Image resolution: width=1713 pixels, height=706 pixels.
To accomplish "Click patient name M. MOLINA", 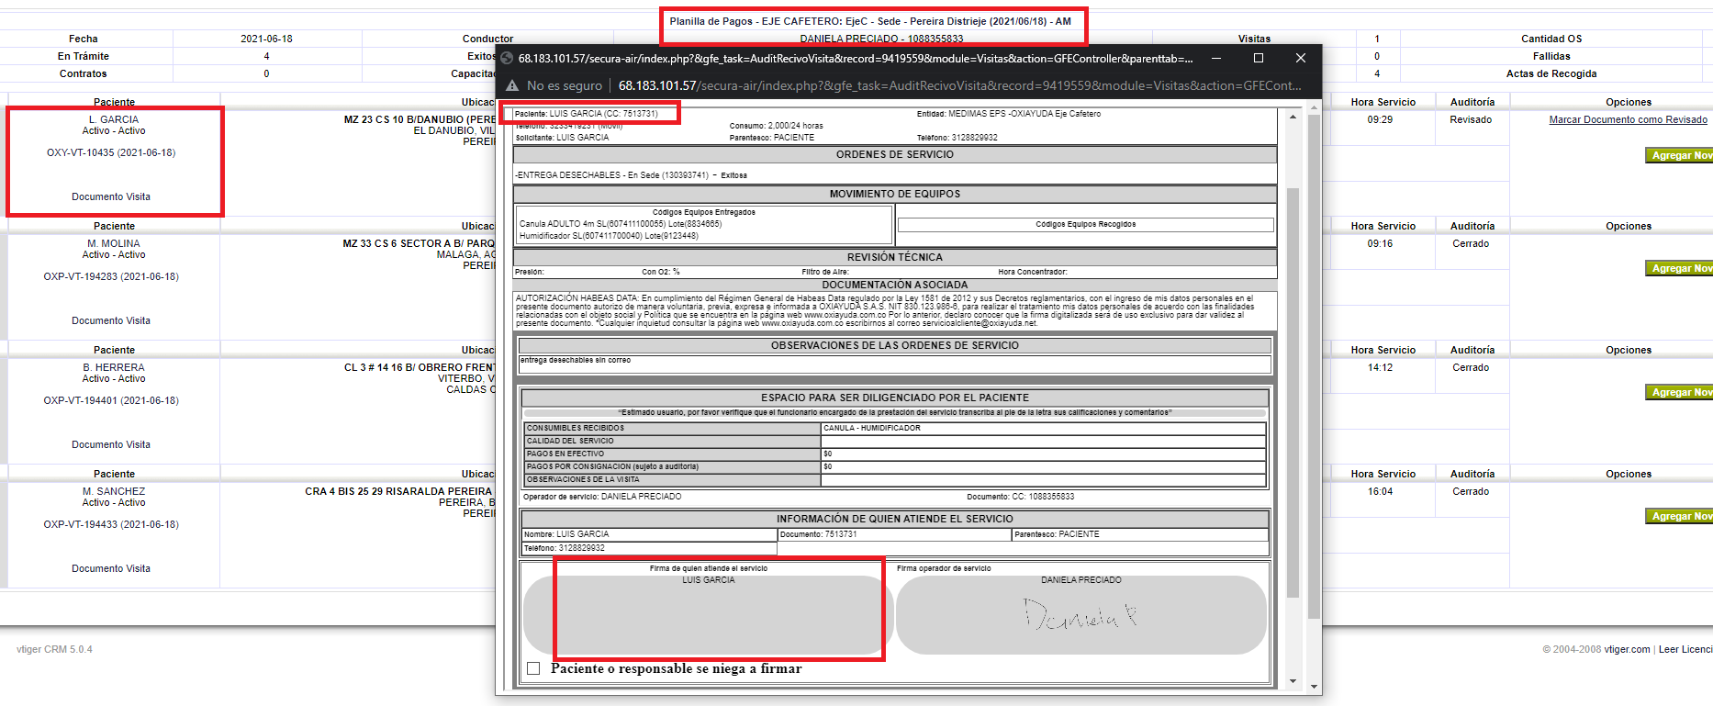I will (x=114, y=243).
